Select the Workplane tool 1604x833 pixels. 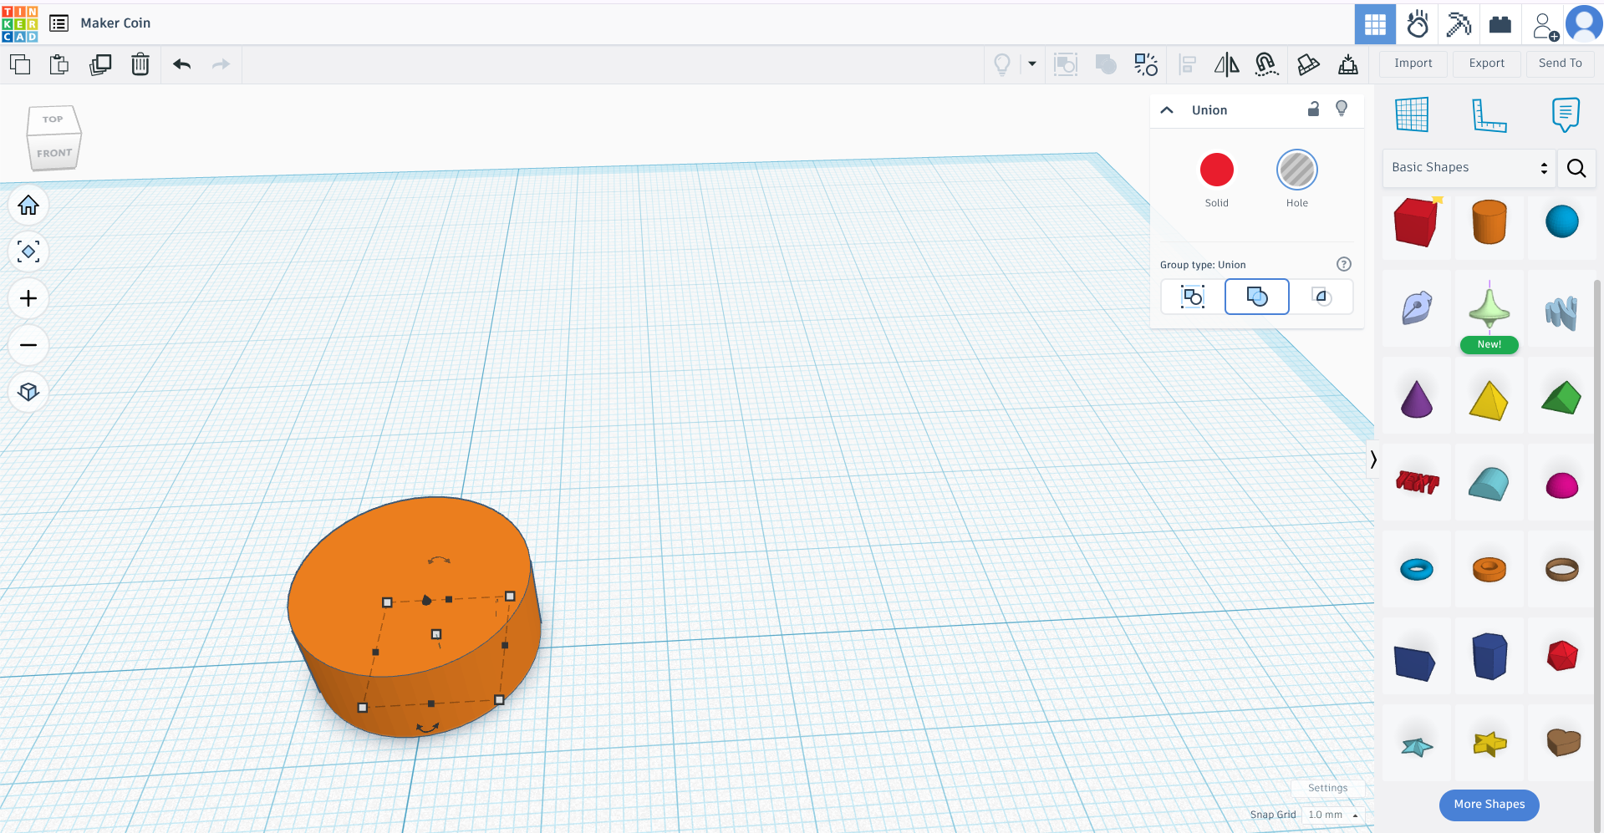pos(1412,114)
